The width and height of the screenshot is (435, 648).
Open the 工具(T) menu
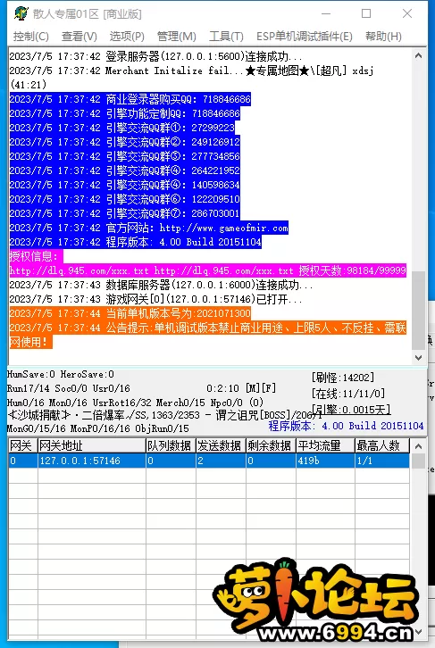tap(226, 37)
